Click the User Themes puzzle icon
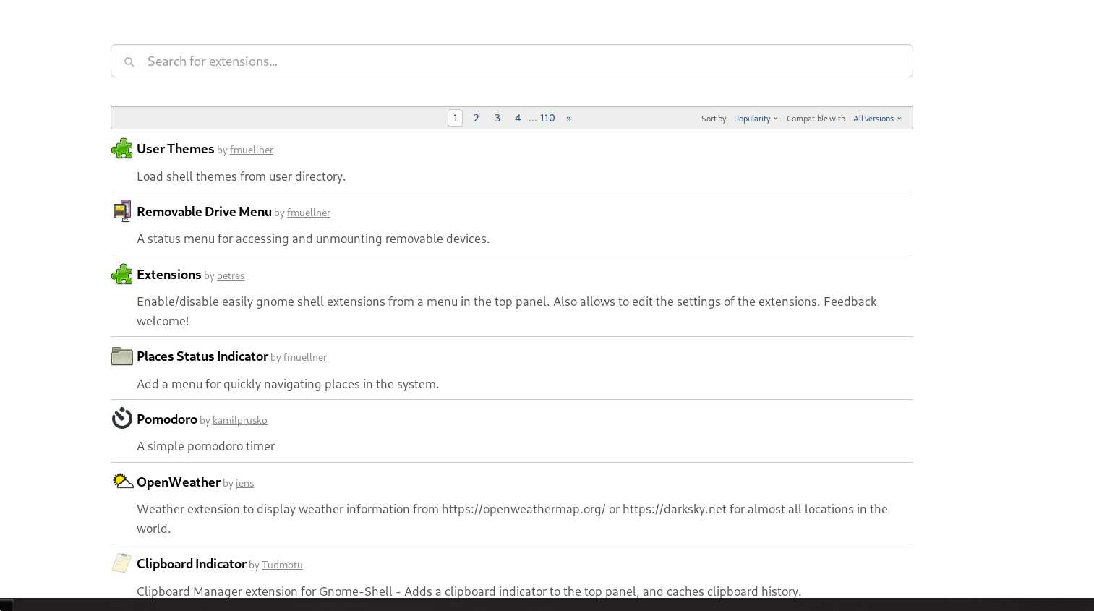1094x611 pixels. (122, 148)
